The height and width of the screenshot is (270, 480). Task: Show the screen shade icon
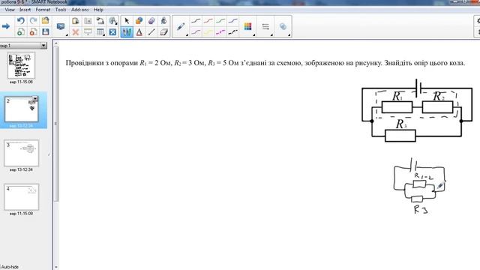[x=88, y=31]
